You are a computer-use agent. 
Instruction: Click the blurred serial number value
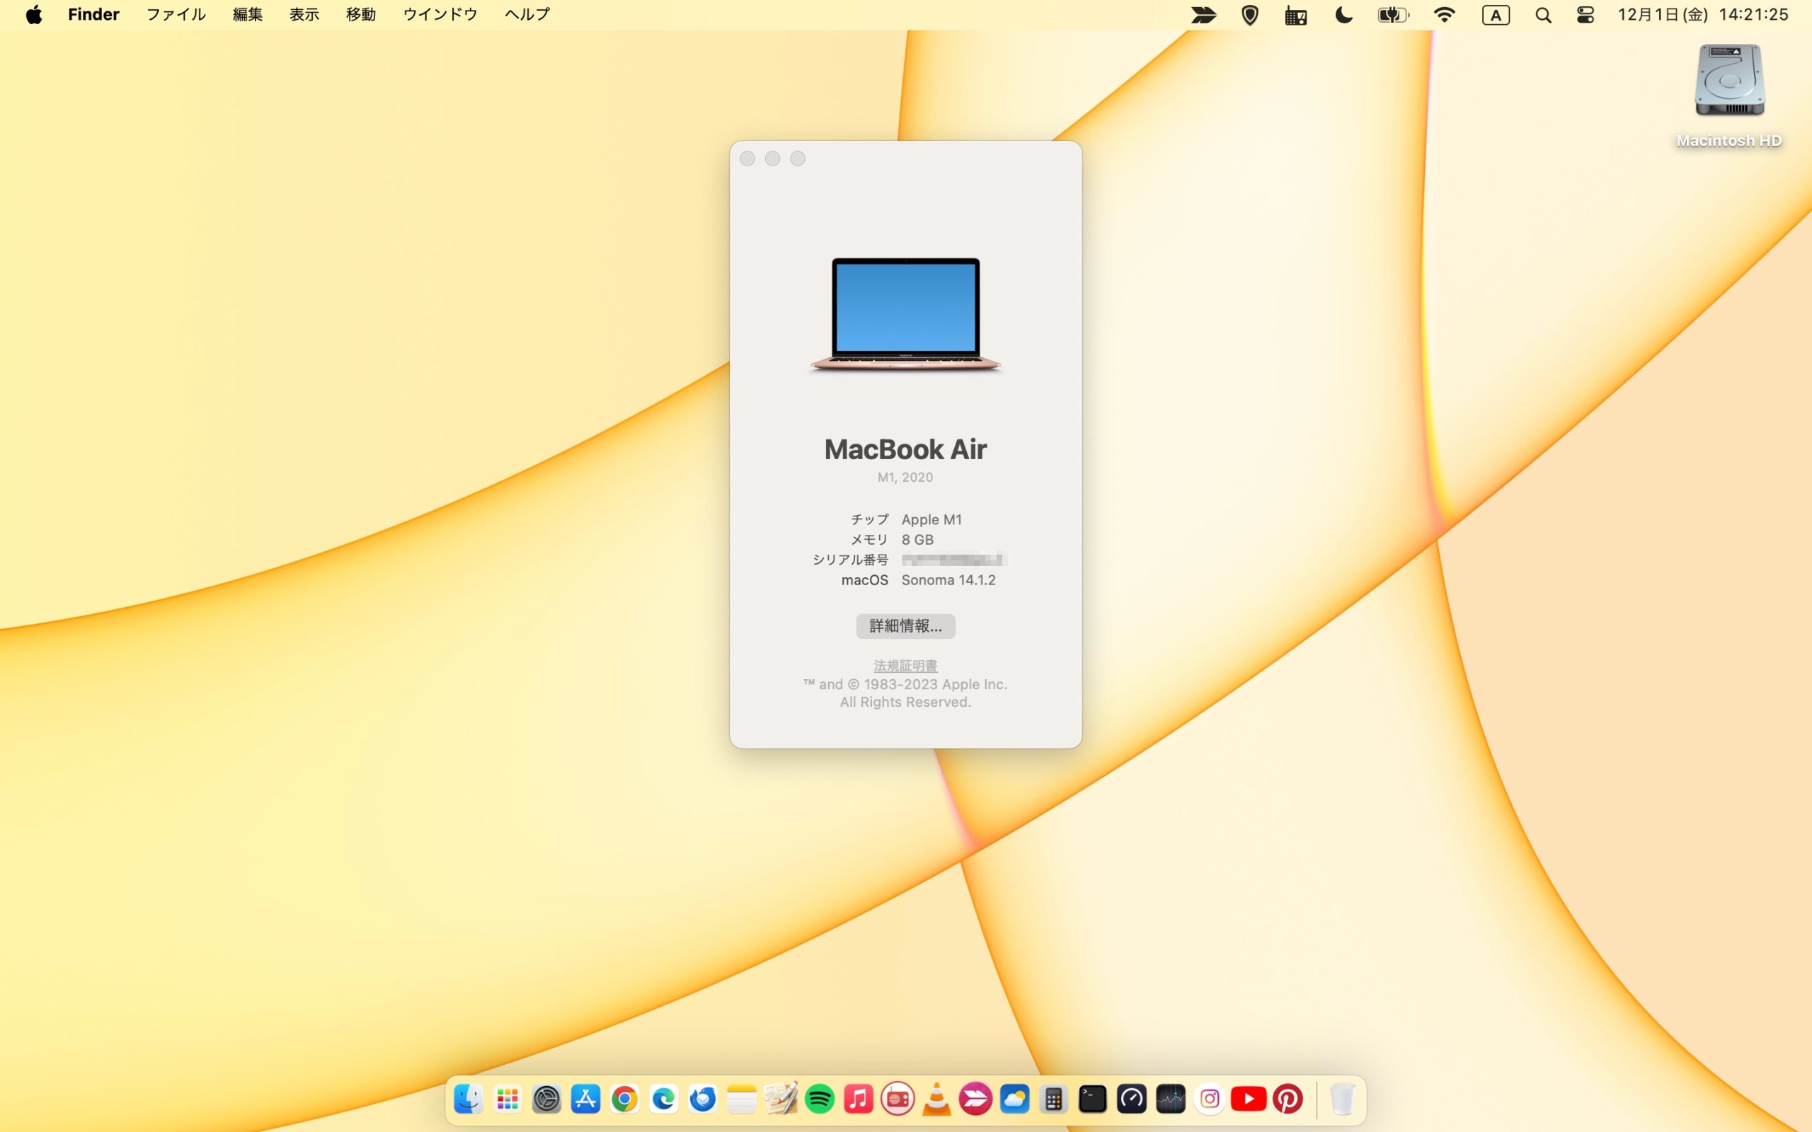point(953,559)
